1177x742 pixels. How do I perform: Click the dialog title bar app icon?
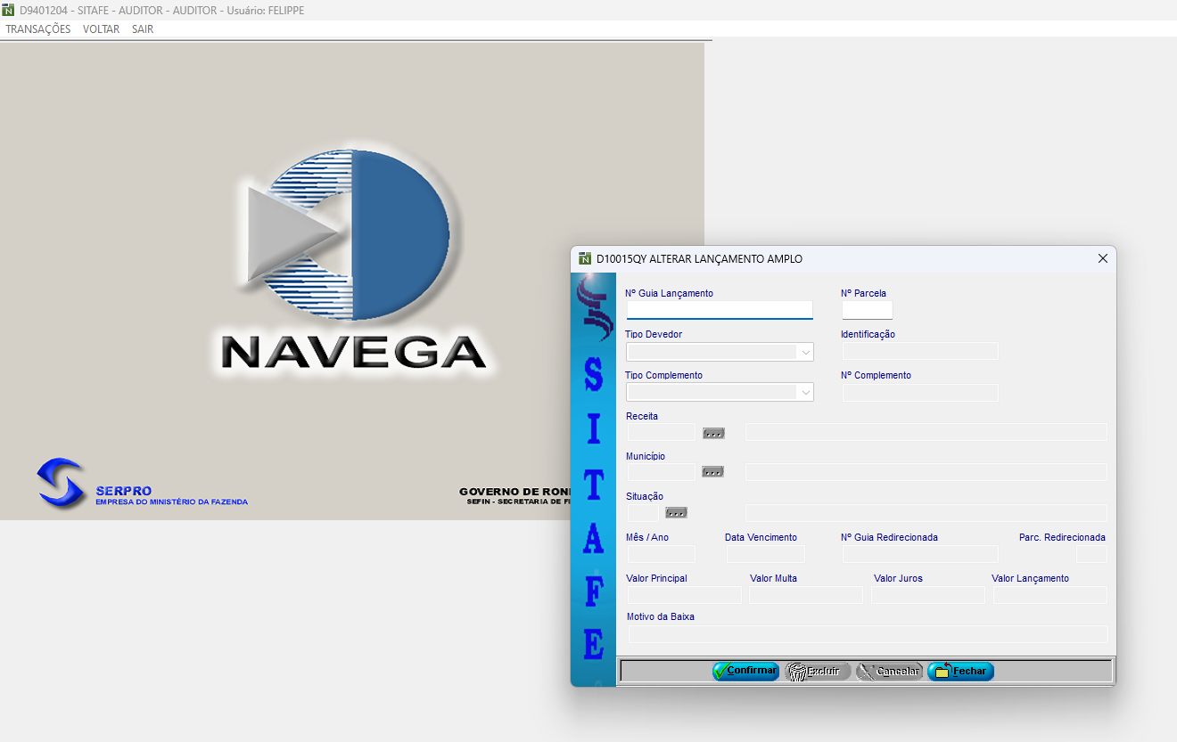tap(585, 259)
